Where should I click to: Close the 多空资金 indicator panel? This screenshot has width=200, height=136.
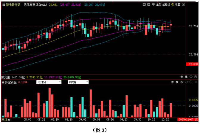click(196, 82)
